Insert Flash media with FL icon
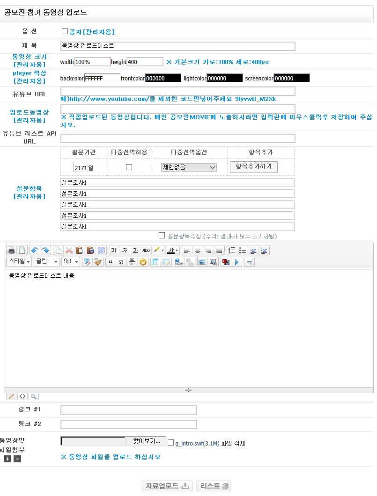 click(x=226, y=262)
